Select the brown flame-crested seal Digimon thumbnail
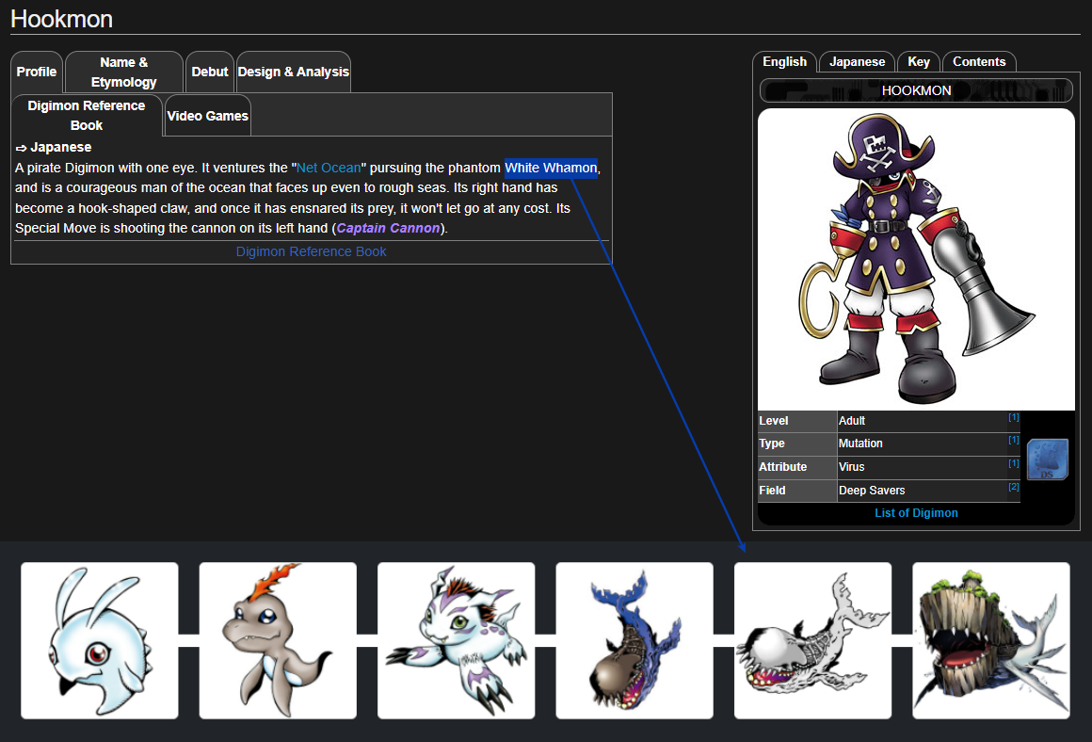The image size is (1092, 742). [x=278, y=641]
